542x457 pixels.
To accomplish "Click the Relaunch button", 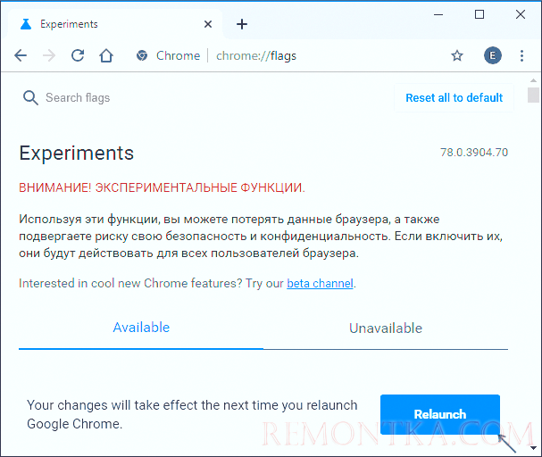I will pyautogui.click(x=440, y=414).
